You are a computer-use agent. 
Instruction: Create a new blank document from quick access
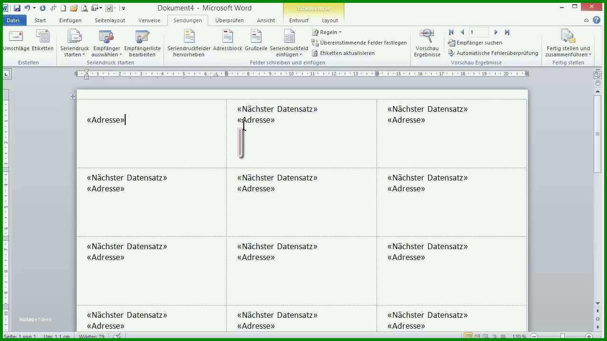point(63,8)
